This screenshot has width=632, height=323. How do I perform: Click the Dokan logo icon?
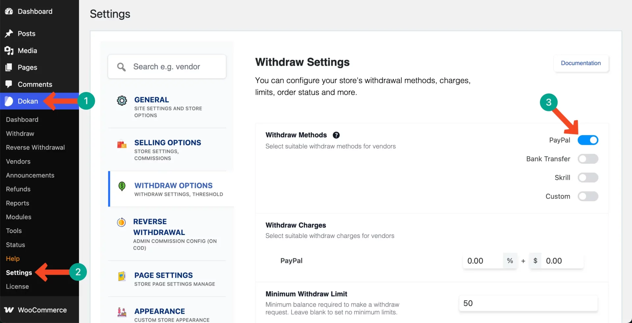pyautogui.click(x=9, y=101)
